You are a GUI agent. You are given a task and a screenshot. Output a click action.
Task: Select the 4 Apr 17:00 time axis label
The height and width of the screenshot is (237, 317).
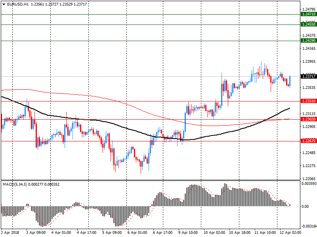pyautogui.click(x=86, y=233)
